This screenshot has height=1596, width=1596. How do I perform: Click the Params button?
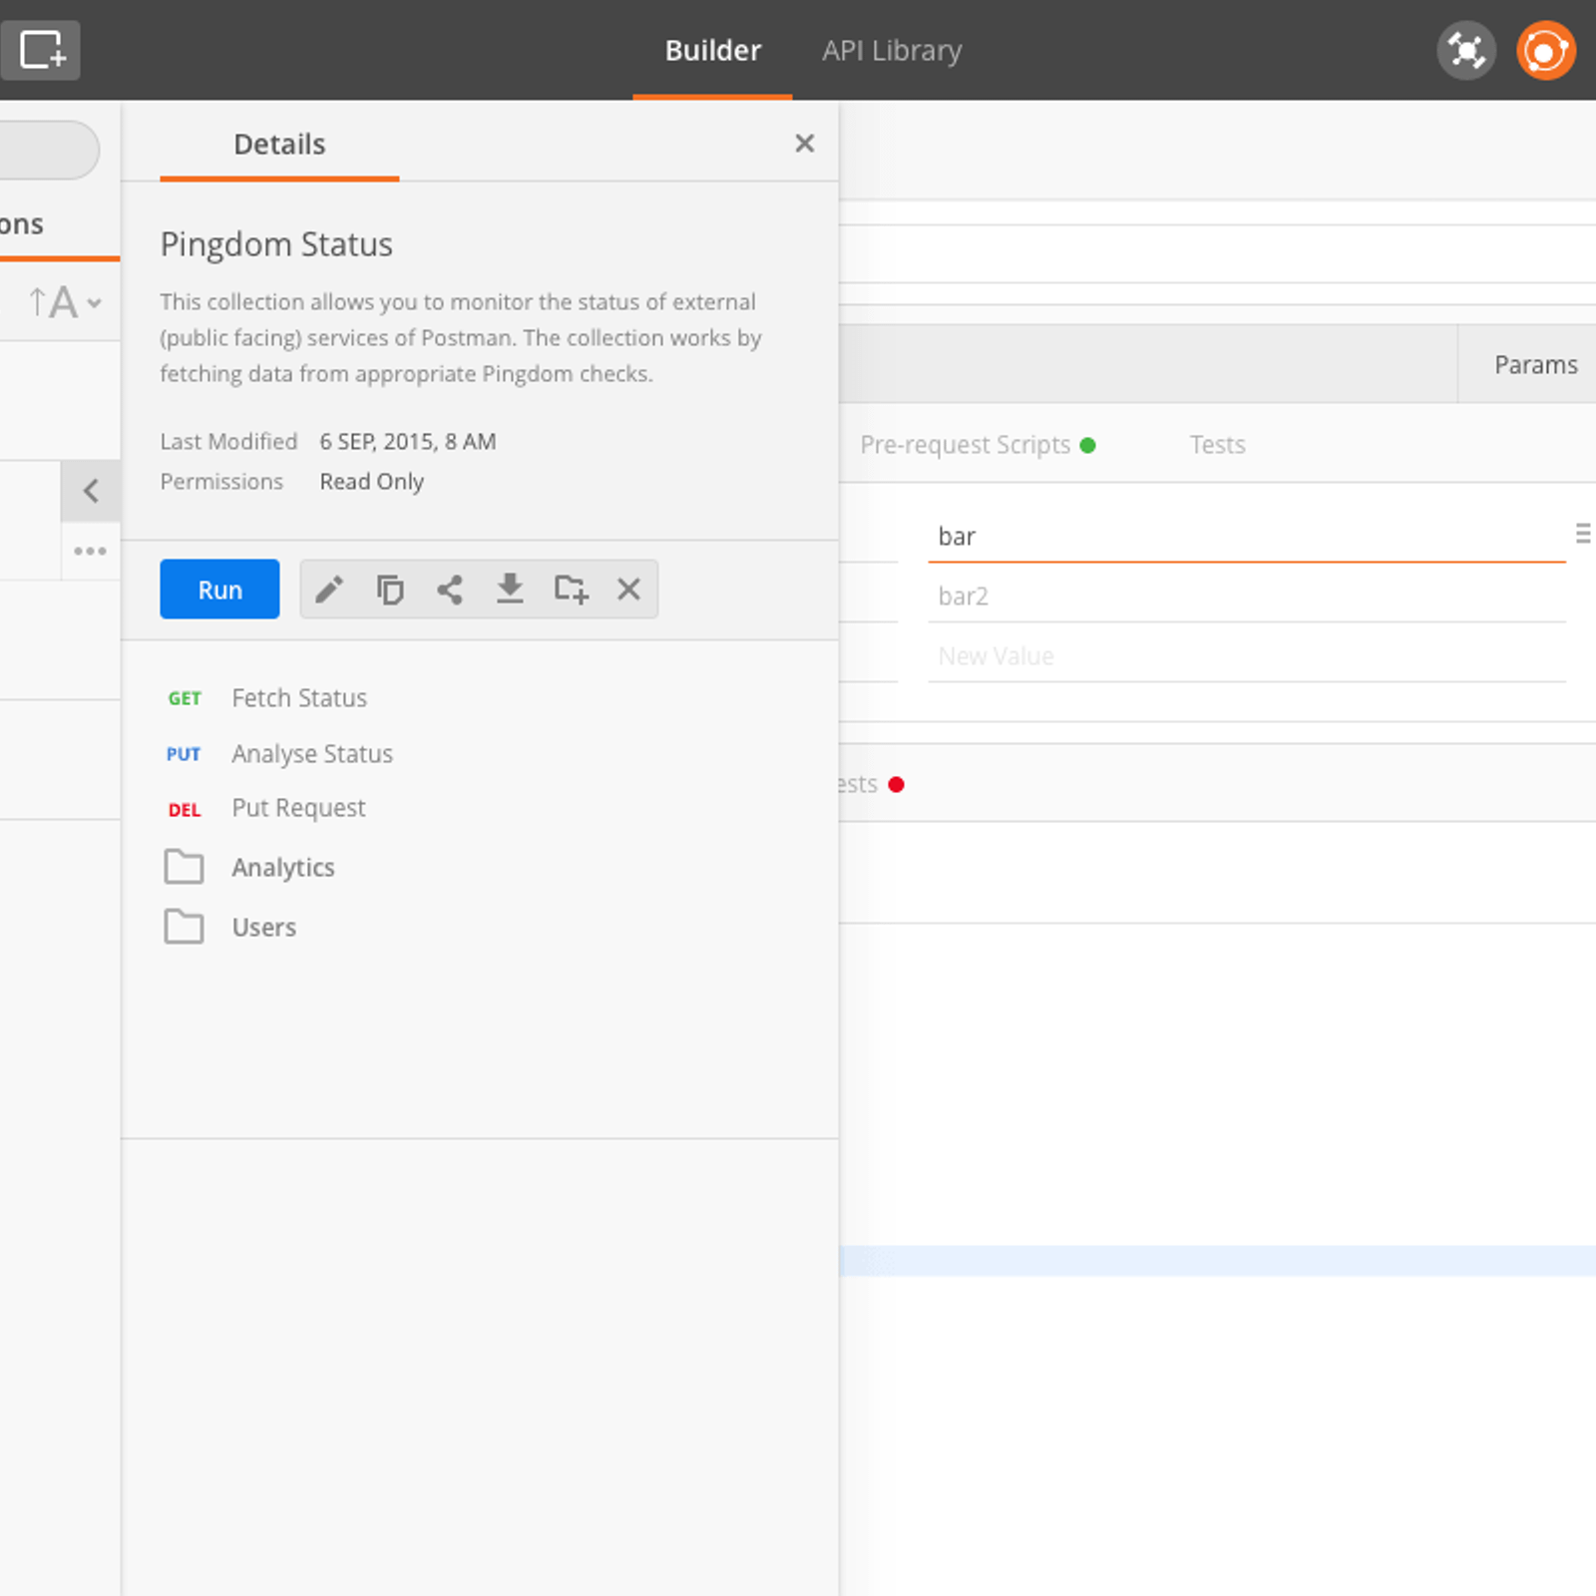pos(1535,365)
